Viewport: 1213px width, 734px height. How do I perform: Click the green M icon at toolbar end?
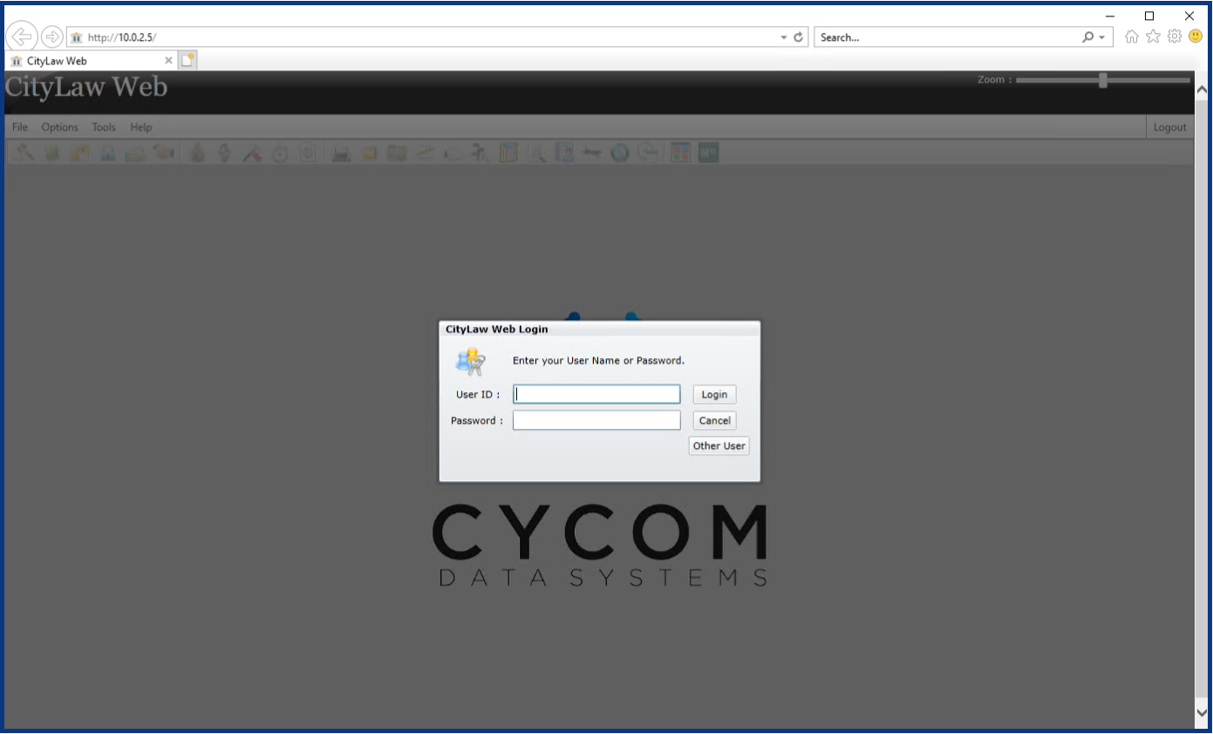point(707,152)
